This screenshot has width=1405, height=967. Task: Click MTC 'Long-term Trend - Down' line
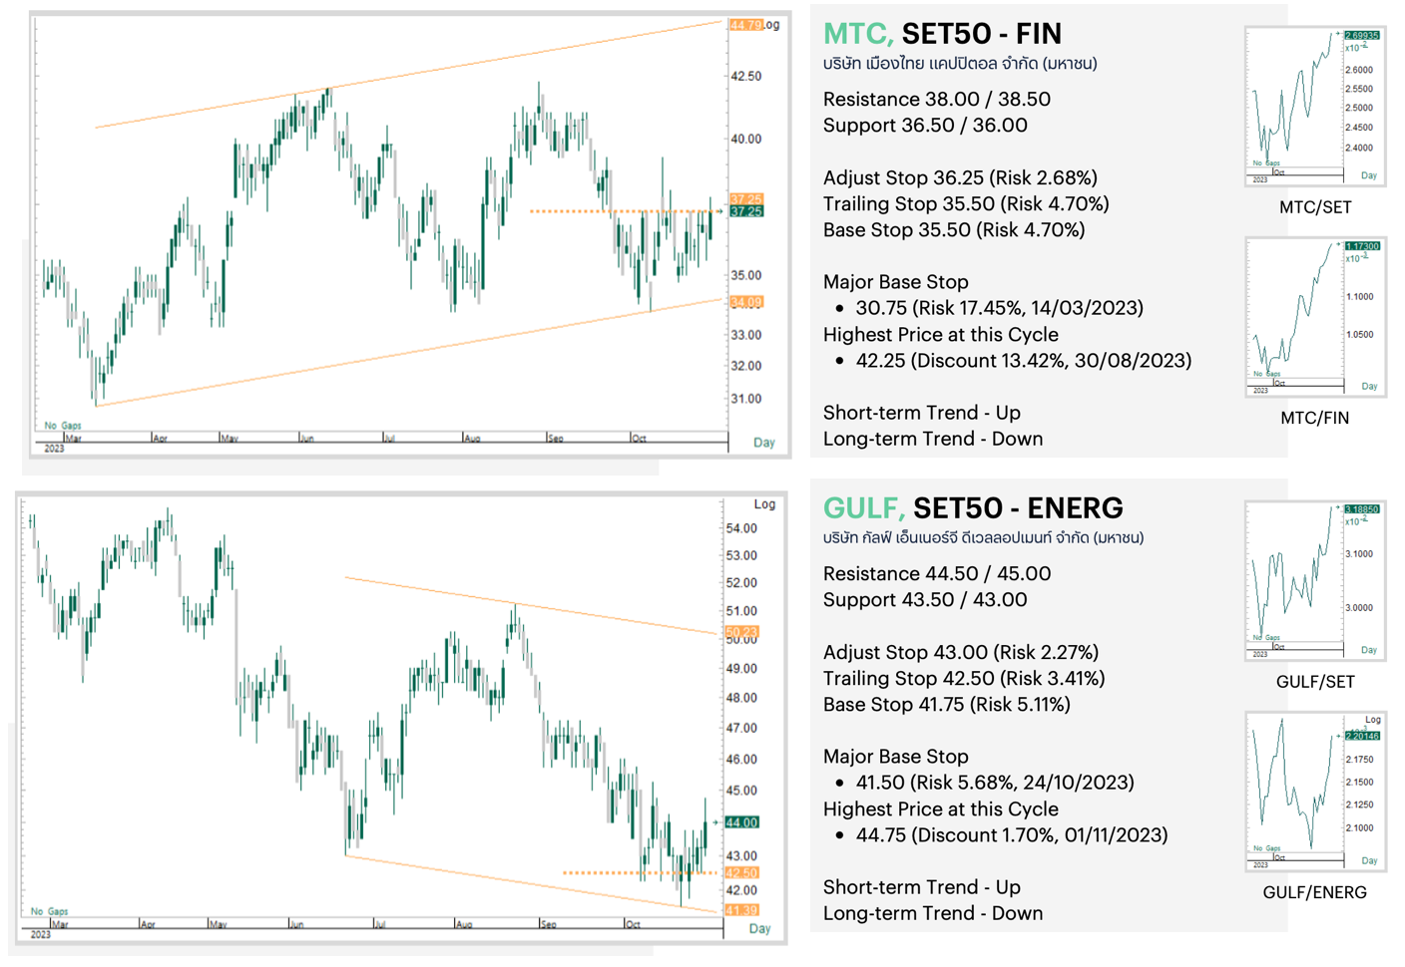[933, 439]
